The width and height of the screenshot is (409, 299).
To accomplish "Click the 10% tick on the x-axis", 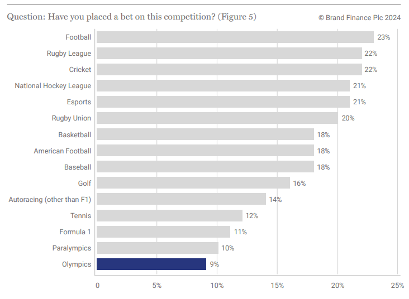I will (217, 286).
